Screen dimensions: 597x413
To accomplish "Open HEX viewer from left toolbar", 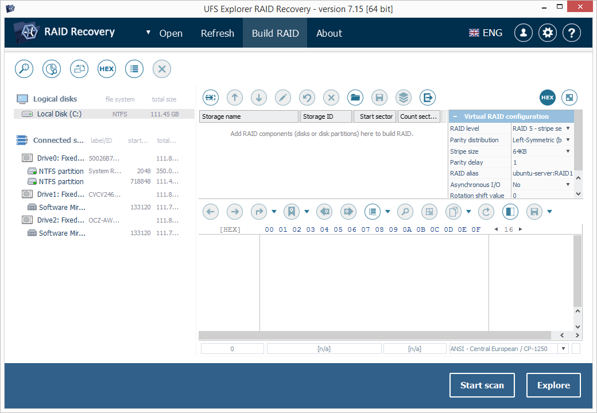I will pos(107,69).
